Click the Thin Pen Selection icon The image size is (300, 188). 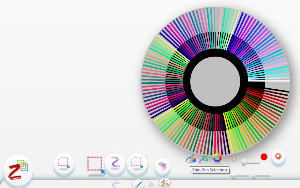[x=191, y=158]
